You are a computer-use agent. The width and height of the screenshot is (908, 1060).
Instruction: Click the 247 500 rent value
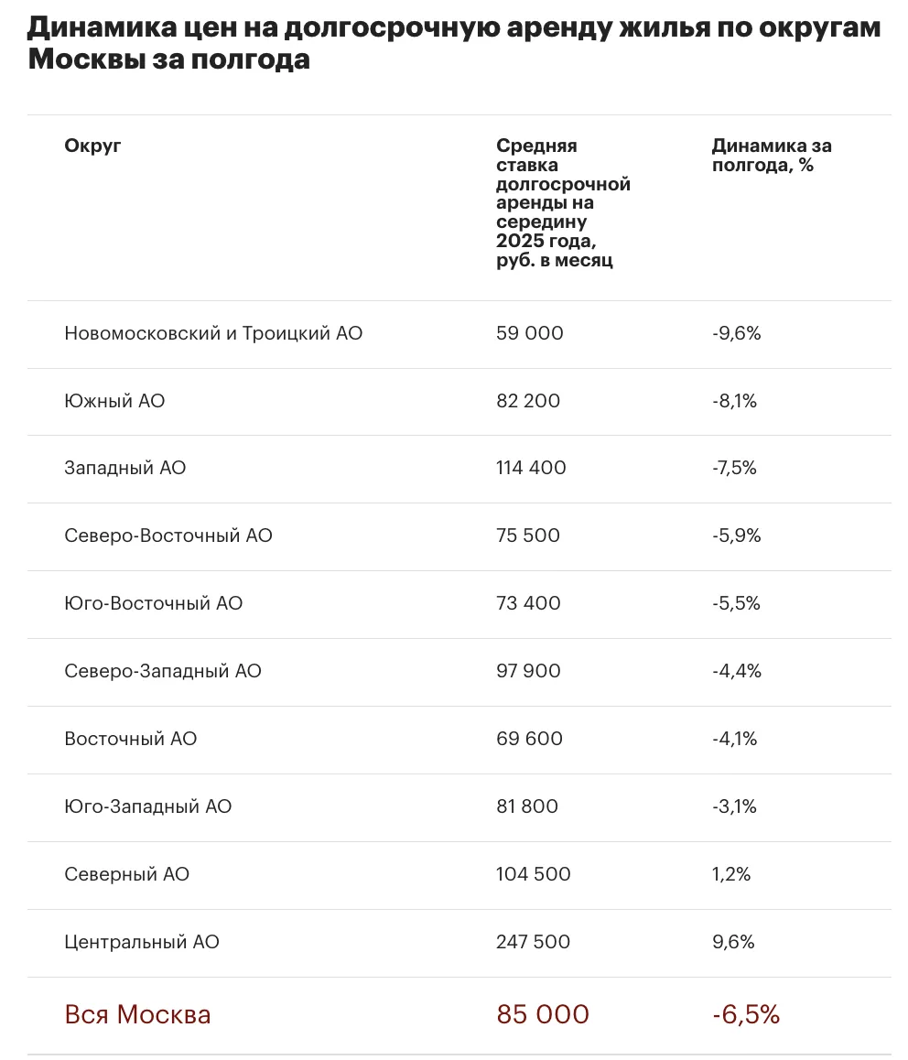click(x=533, y=942)
